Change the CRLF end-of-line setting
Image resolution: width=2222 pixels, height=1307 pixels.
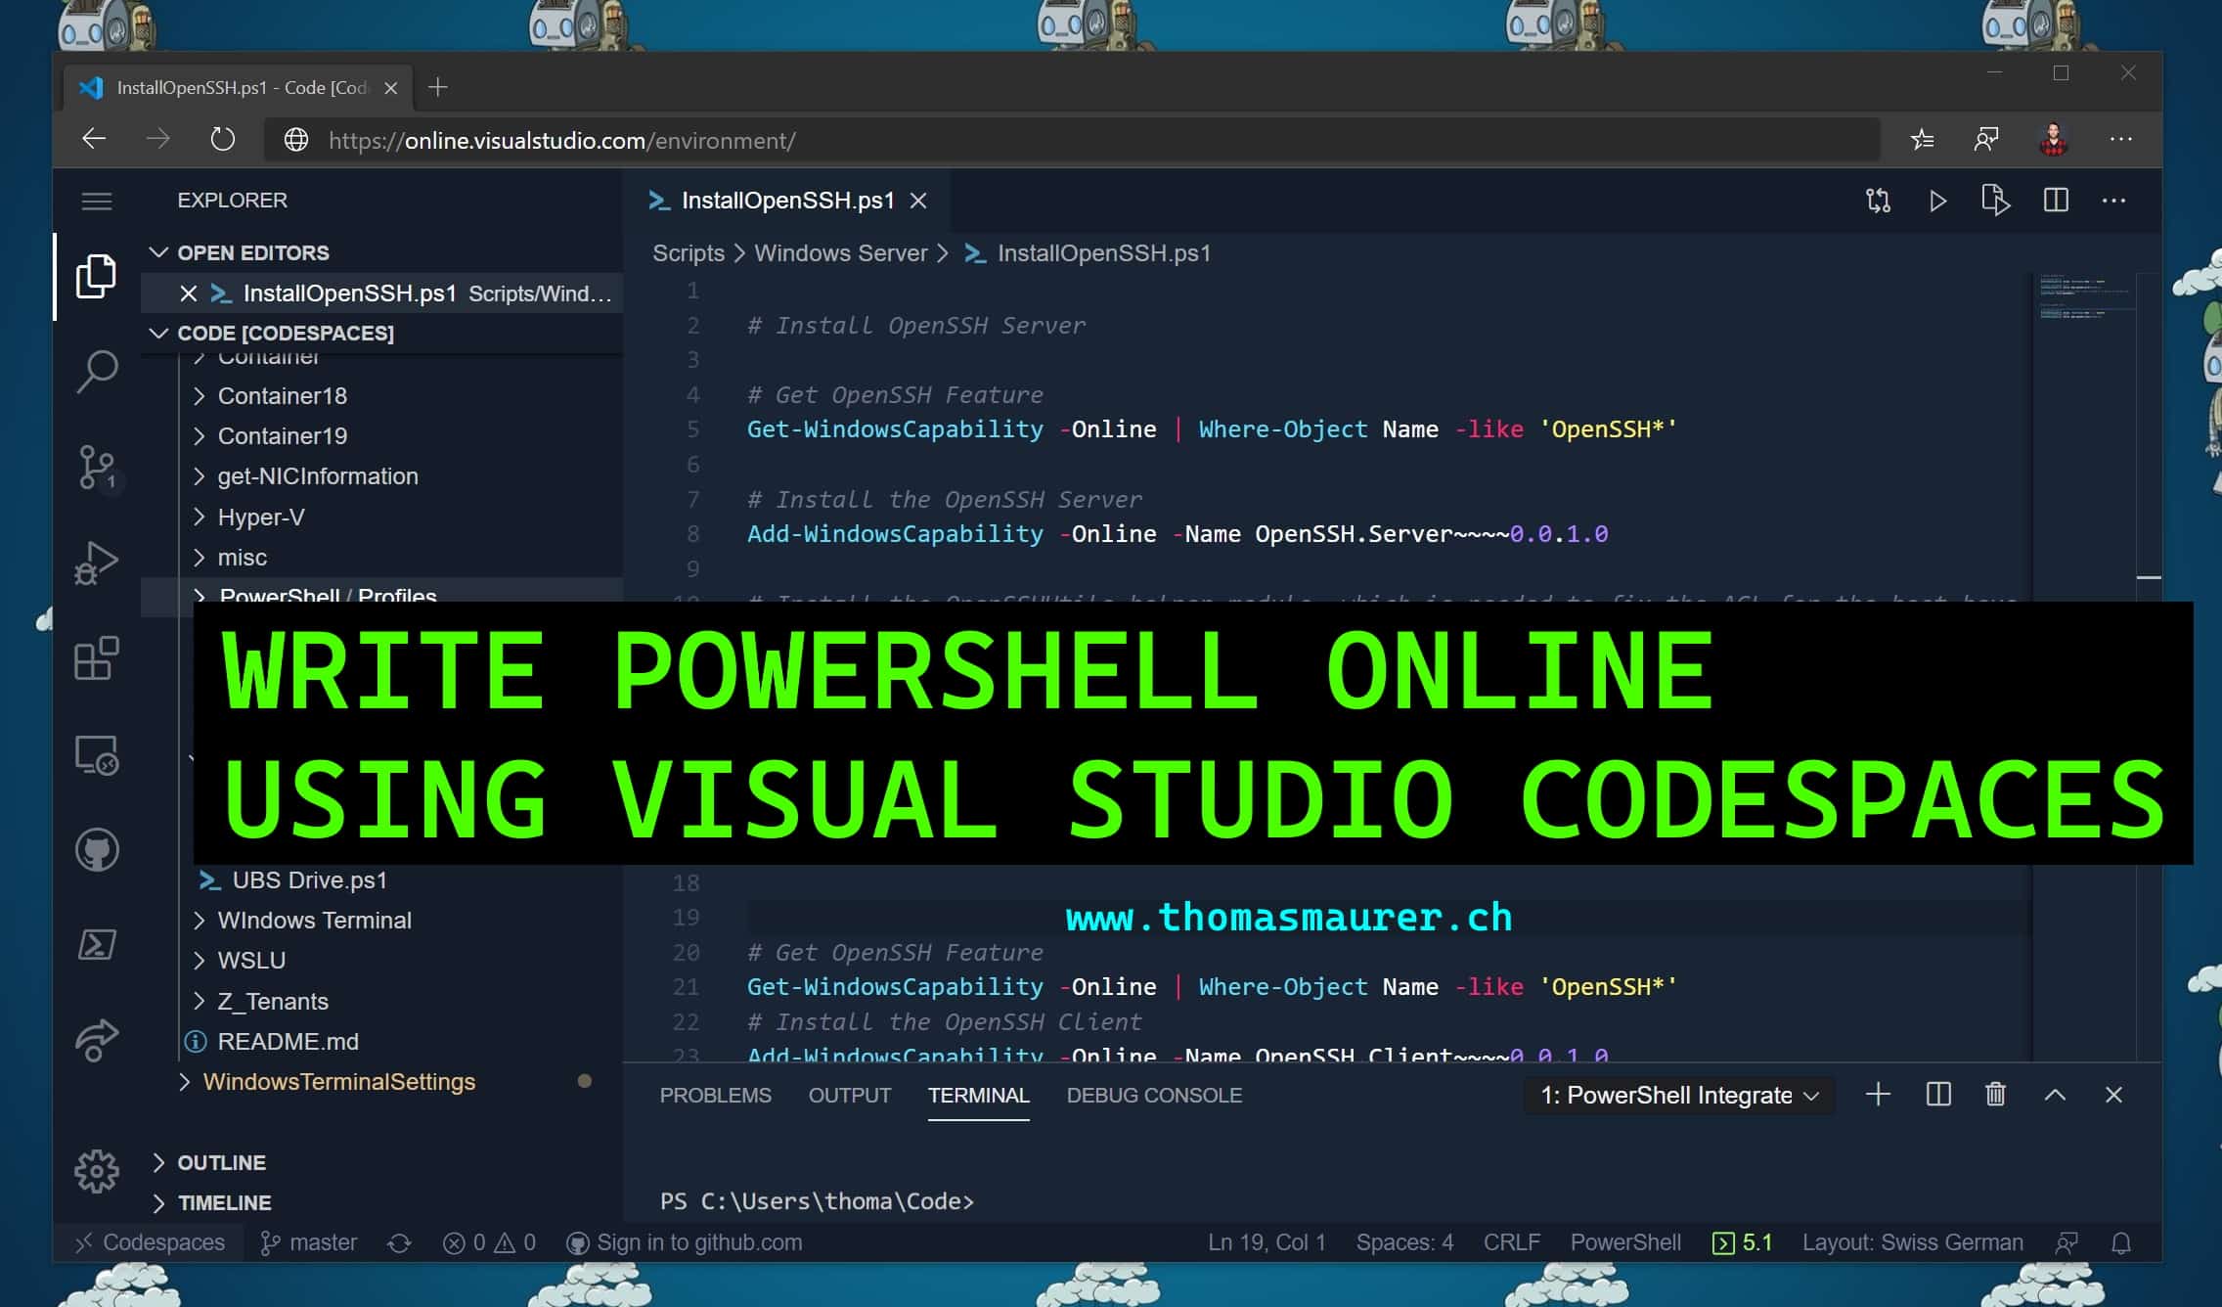tap(1511, 1241)
